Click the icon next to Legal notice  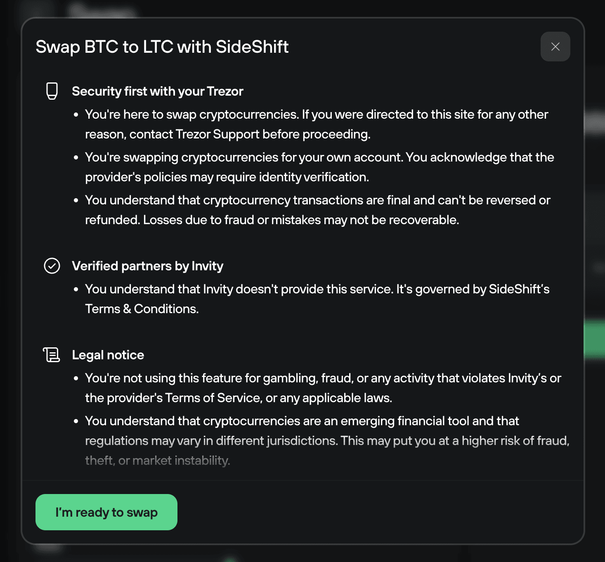click(x=51, y=354)
